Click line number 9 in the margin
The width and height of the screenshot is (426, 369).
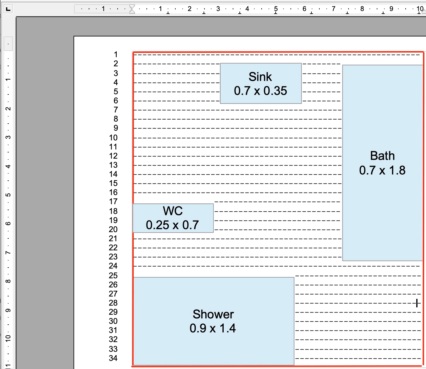(116, 128)
